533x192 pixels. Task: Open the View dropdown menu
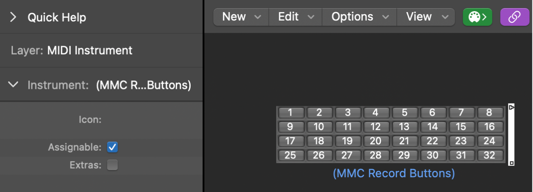(426, 17)
